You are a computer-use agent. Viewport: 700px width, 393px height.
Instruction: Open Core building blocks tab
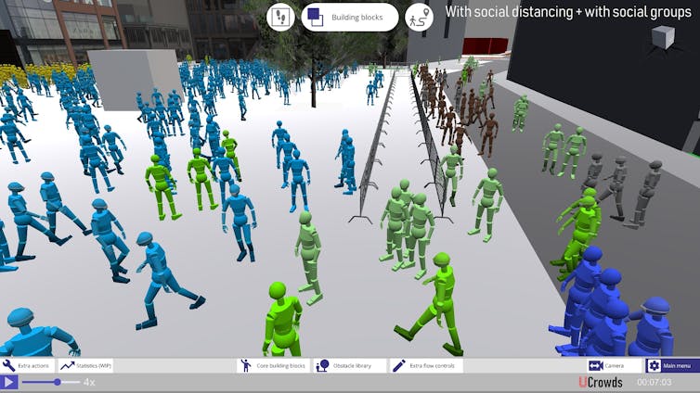(273, 366)
